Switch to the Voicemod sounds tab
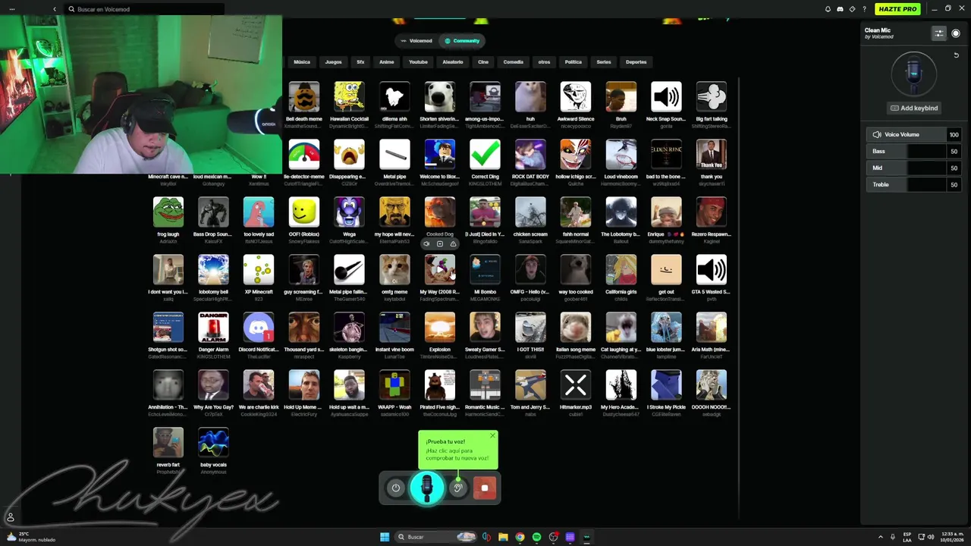The height and width of the screenshot is (546, 971). coord(416,41)
